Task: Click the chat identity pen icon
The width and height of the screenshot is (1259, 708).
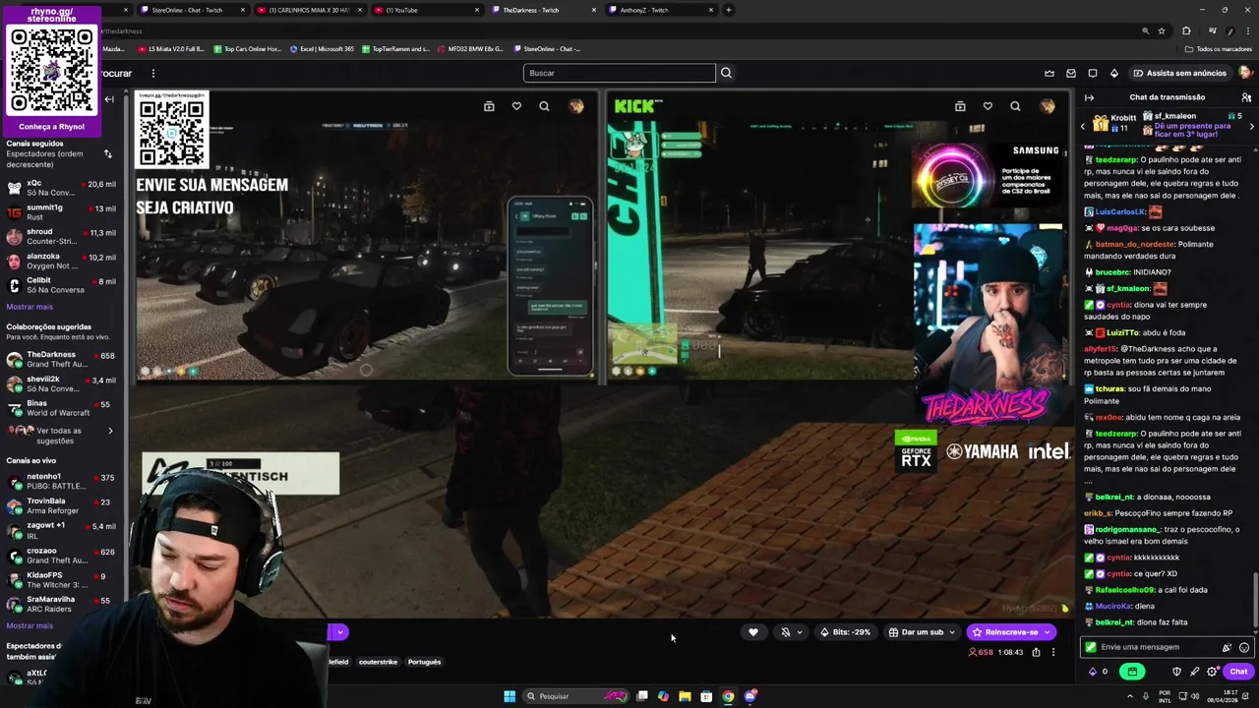Action: pos(1194,672)
